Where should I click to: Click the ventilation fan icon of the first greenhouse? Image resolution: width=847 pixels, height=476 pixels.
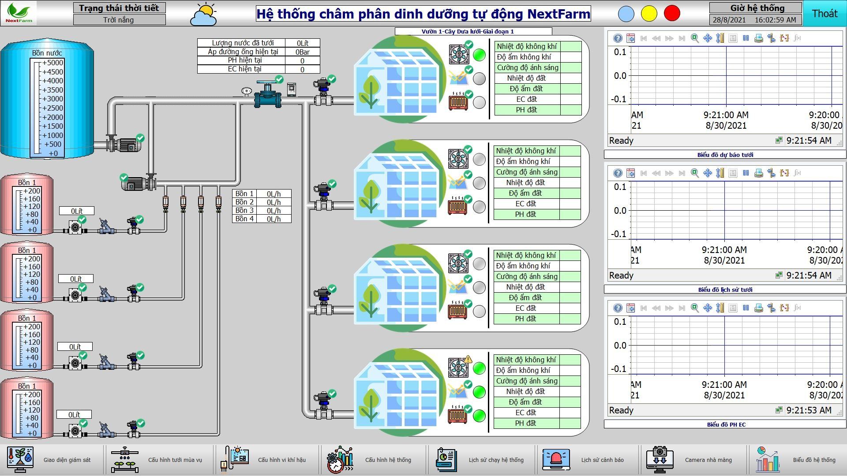click(x=458, y=55)
